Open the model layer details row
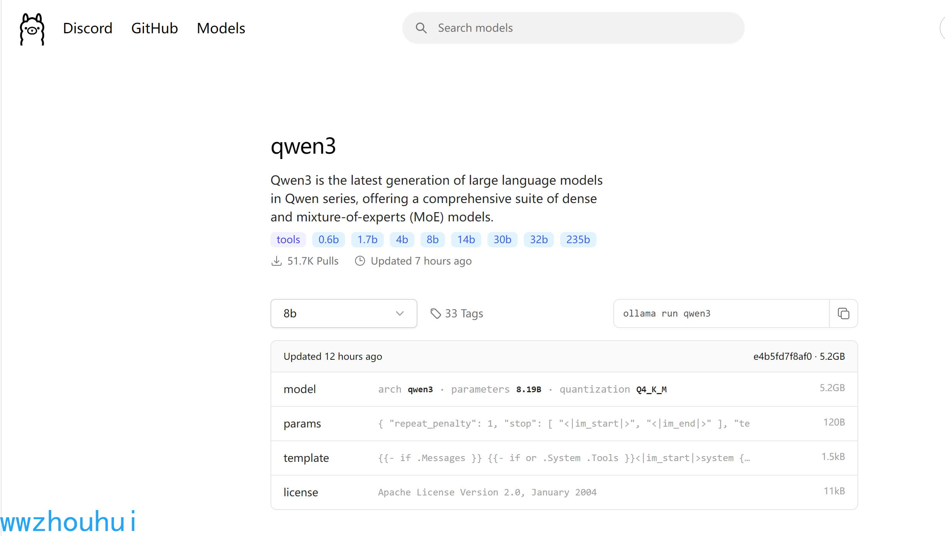 536,389
